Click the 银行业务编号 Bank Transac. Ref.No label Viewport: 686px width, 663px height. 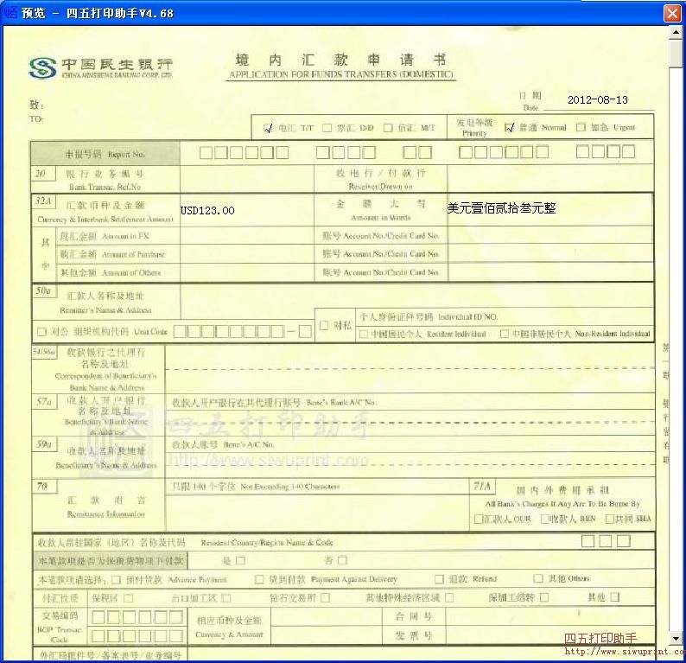105,180
